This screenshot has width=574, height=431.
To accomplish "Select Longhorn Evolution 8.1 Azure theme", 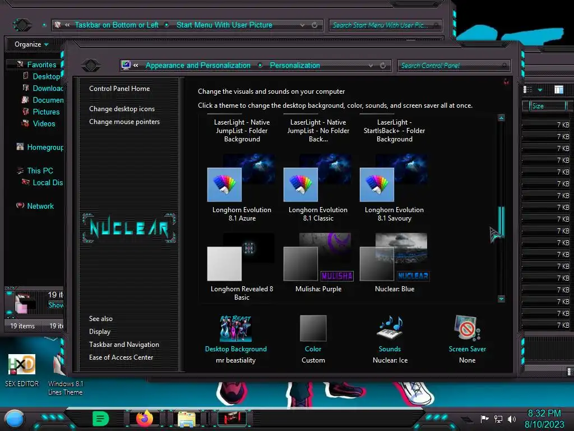I will tap(241, 187).
